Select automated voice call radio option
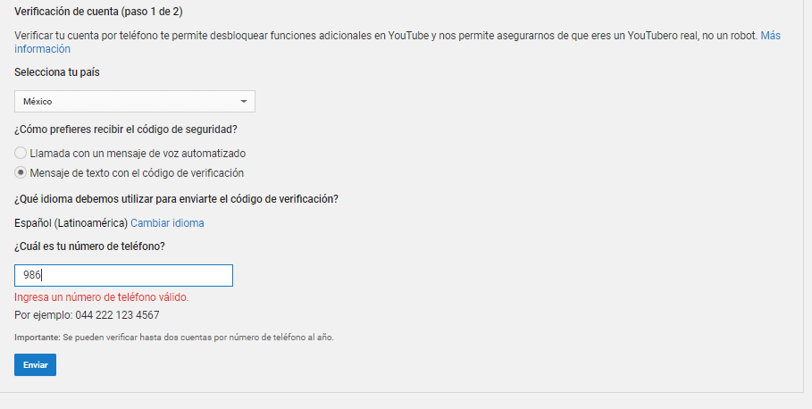The image size is (812, 409). coord(21,154)
